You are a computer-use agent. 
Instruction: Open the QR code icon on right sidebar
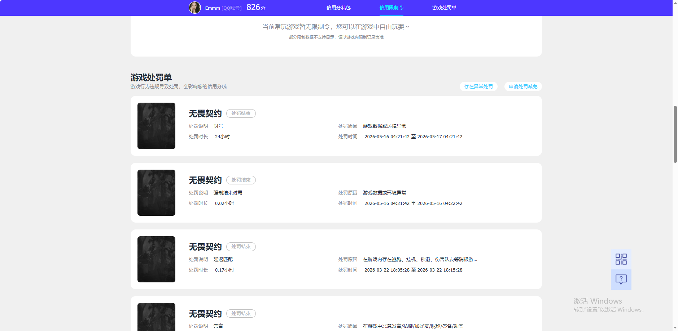(x=621, y=259)
